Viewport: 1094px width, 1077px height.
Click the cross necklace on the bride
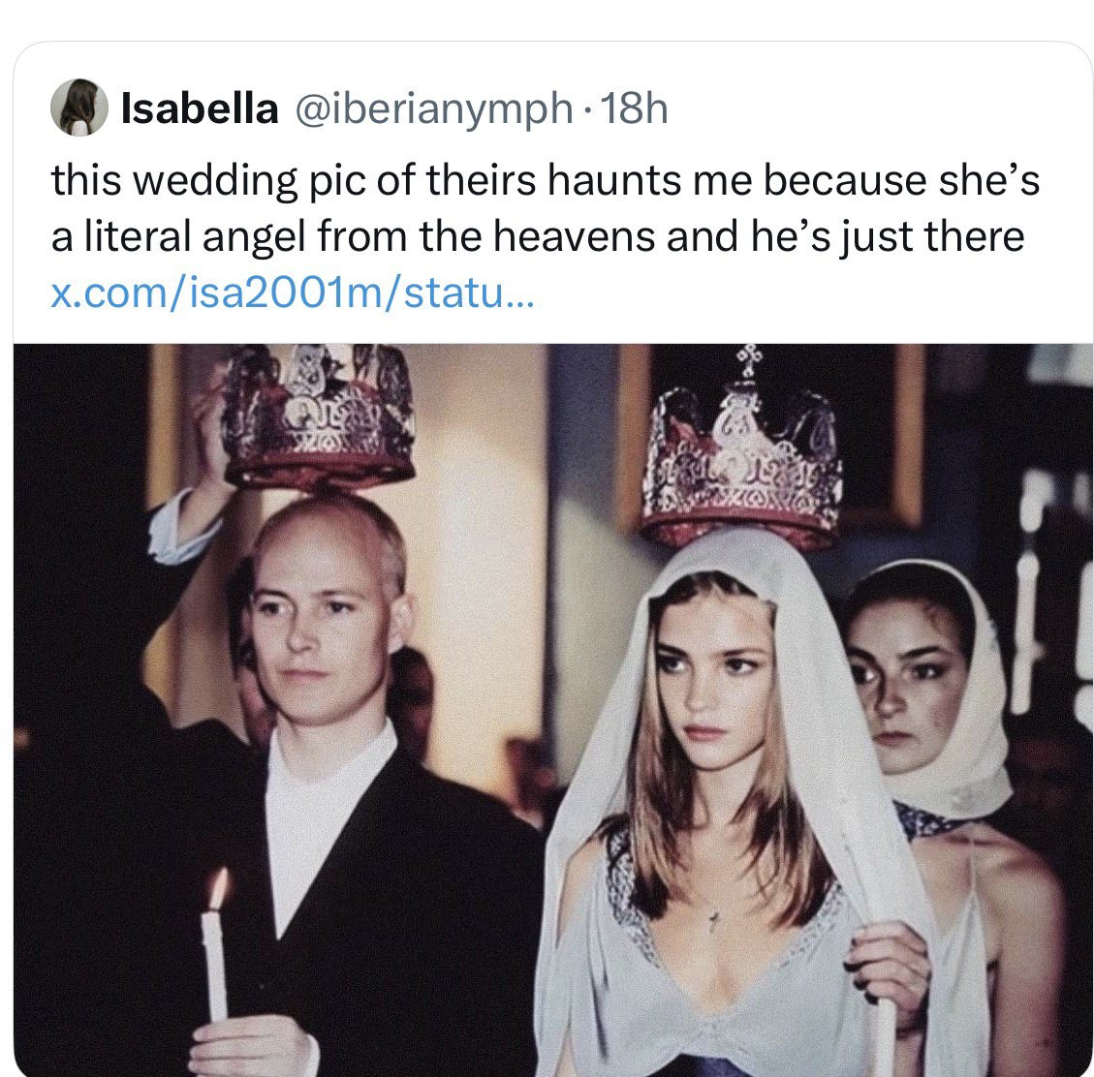point(714,918)
